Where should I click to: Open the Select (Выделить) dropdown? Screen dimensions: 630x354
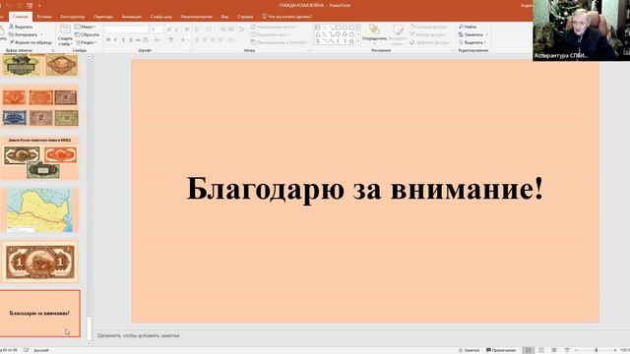(472, 42)
